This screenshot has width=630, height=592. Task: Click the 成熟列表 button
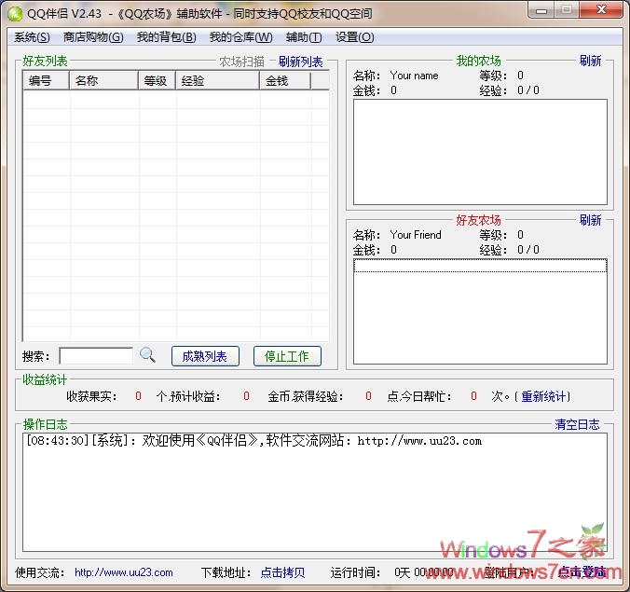[x=205, y=356]
